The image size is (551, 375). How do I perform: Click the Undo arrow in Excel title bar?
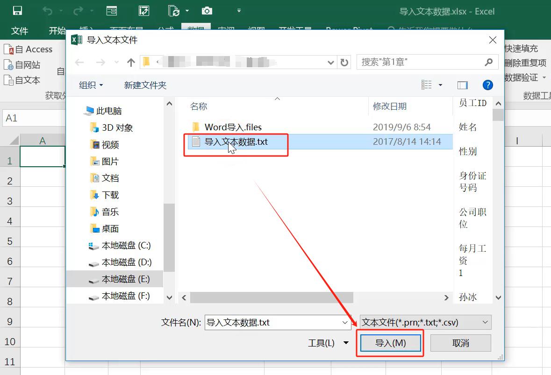pos(47,11)
